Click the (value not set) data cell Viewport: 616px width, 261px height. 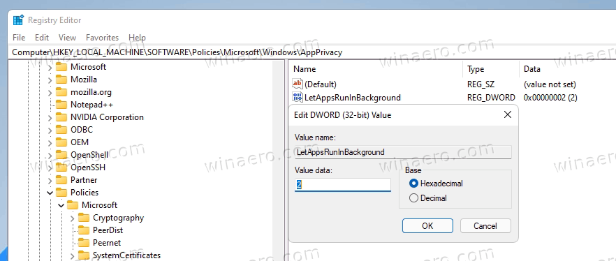[x=550, y=84]
